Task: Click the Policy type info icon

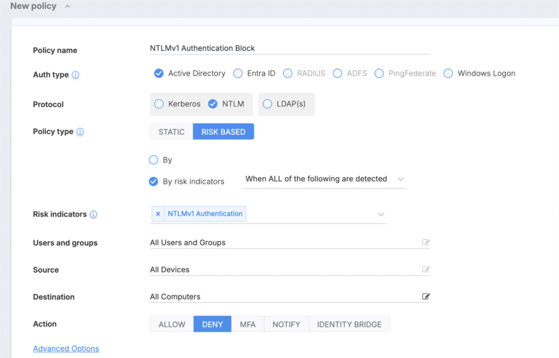Action: click(x=81, y=132)
